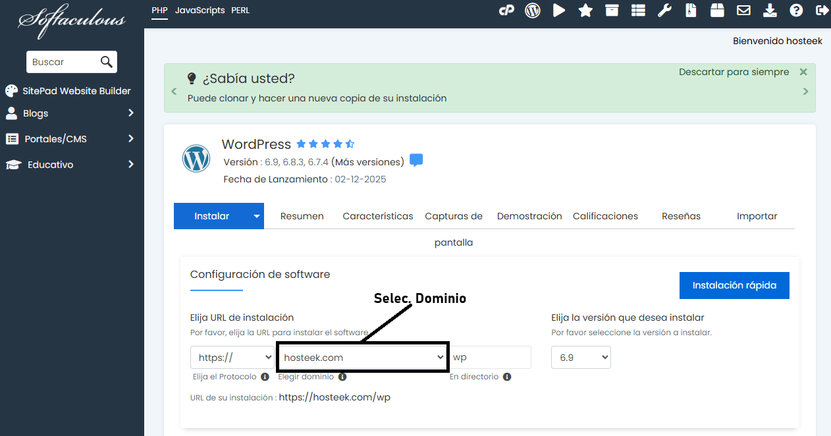Open the blue reviews chat bubble icon

coord(416,161)
